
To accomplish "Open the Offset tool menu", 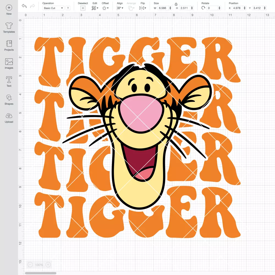I will tap(105, 8).
